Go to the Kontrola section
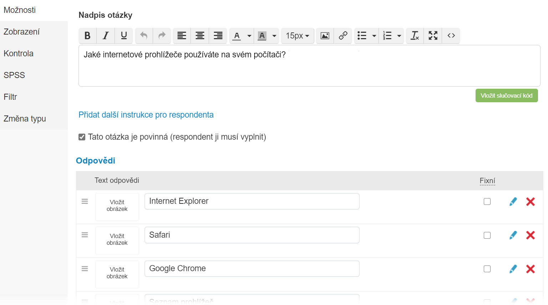The width and height of the screenshot is (548, 305). 34,53
